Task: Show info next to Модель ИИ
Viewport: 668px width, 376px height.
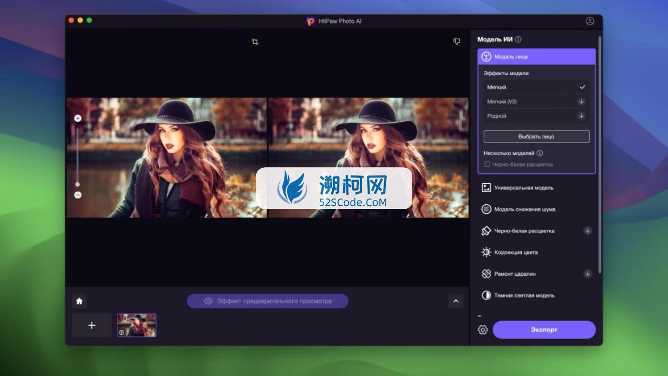Action: click(518, 40)
